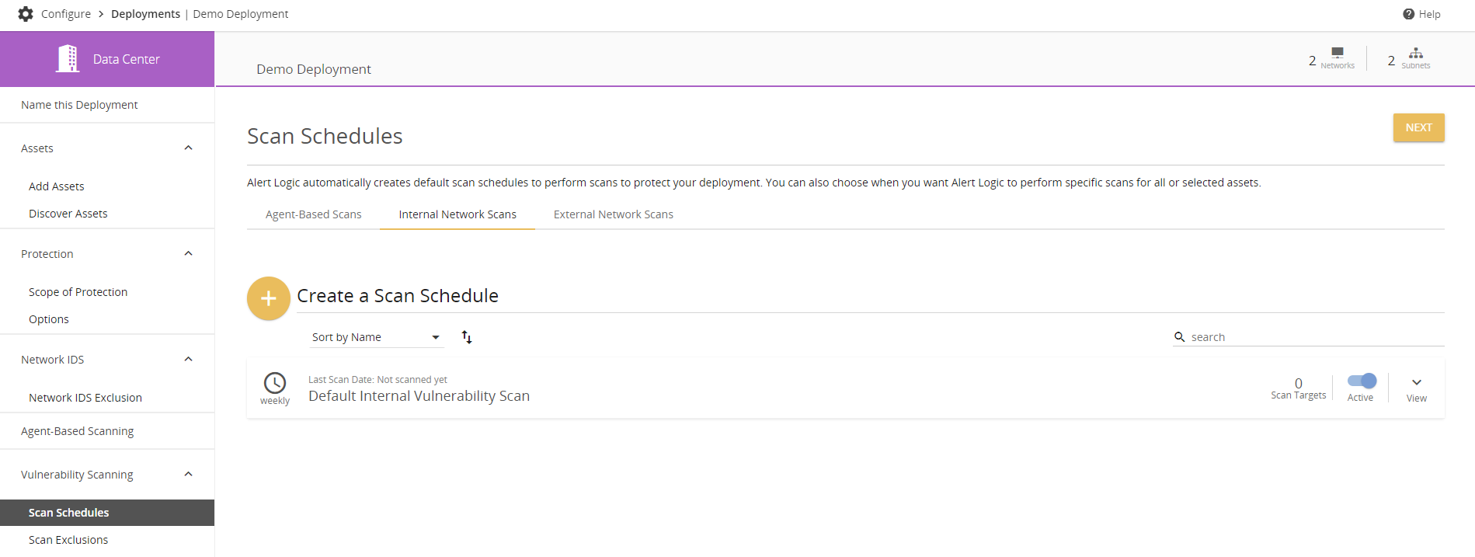Click the Scan Targets count
The height and width of the screenshot is (557, 1475).
tap(1299, 383)
